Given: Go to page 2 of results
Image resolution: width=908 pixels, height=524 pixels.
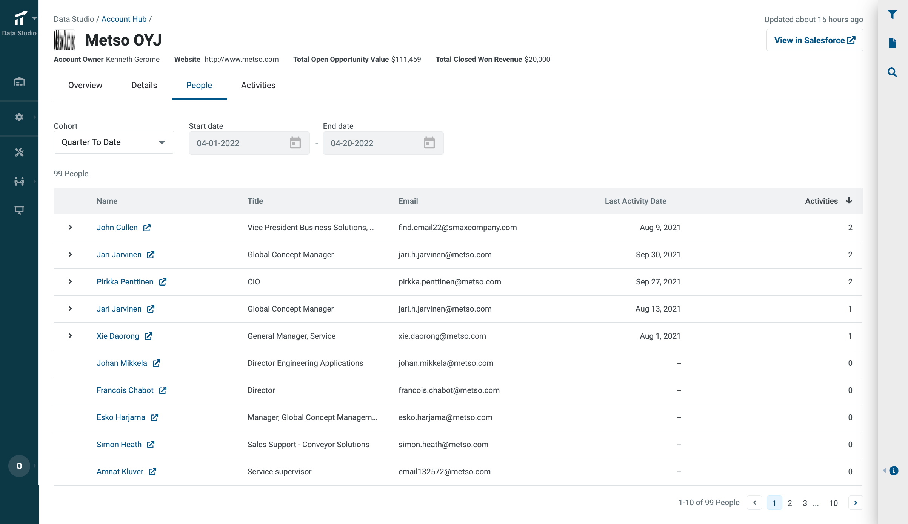Looking at the screenshot, I should tap(789, 503).
